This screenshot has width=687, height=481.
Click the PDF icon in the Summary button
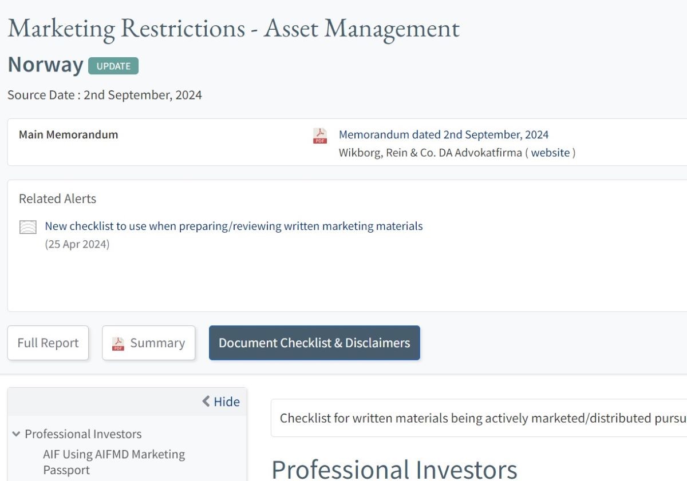point(118,343)
